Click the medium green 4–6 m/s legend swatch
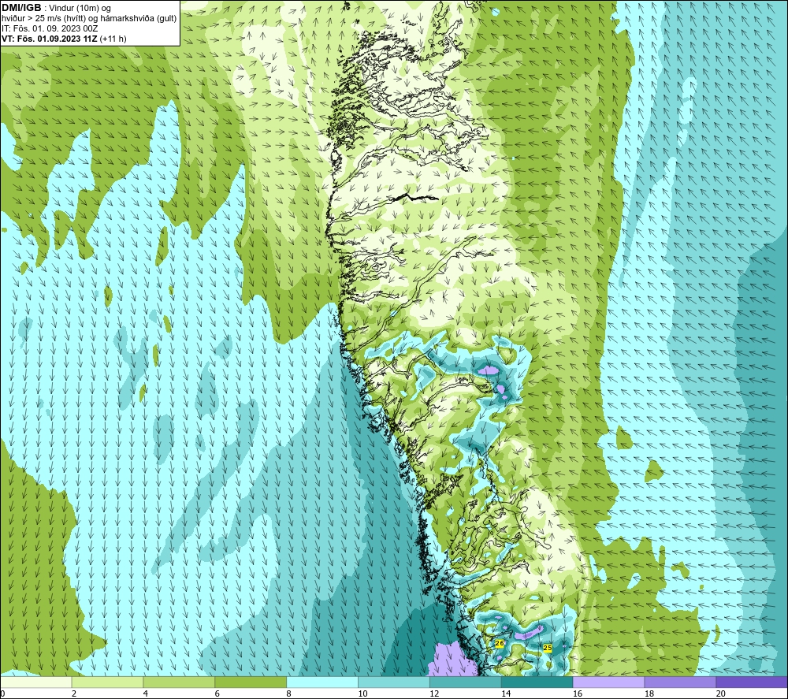Screen dimensions: 788x699 pos(179,682)
